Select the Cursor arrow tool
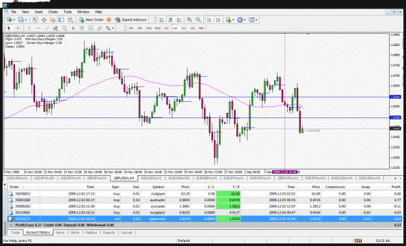This screenshot has width=406, height=246. (9, 28)
